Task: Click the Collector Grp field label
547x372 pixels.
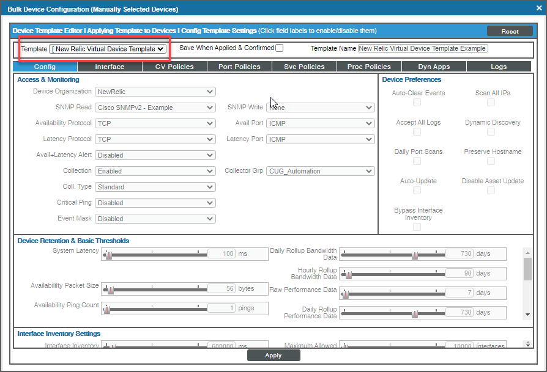Action: coord(244,170)
